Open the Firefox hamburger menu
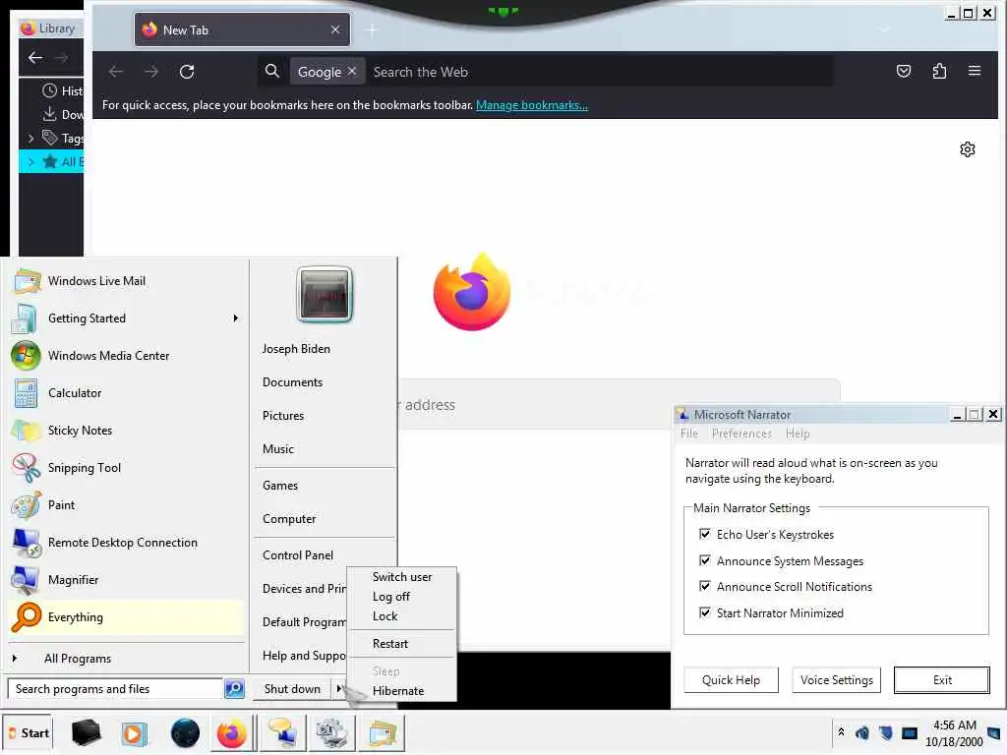The image size is (1007, 755). tap(975, 71)
